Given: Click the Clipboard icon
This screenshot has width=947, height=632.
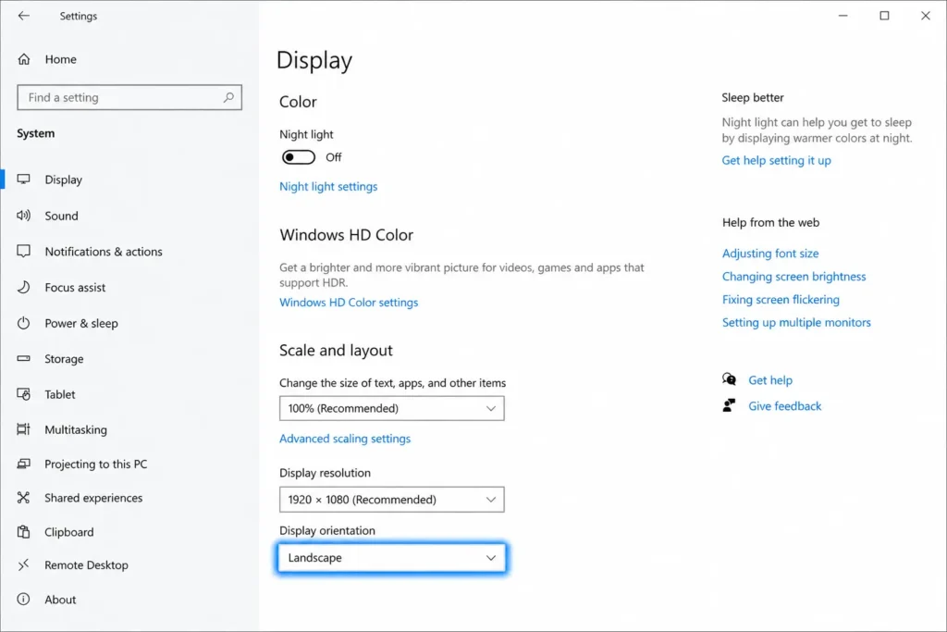Looking at the screenshot, I should pos(23,532).
